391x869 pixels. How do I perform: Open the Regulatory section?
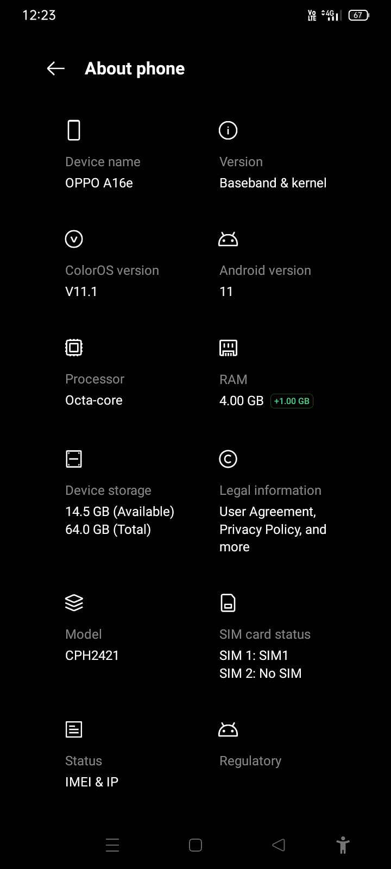(250, 761)
